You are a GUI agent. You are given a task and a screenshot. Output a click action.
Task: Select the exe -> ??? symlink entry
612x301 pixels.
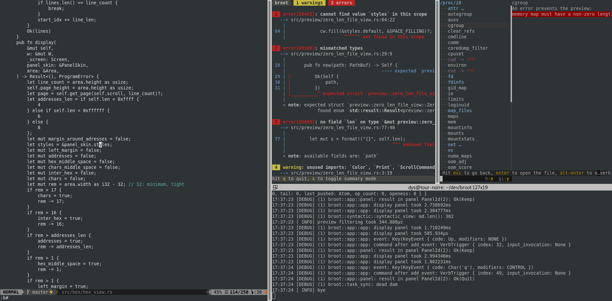pyautogui.click(x=461, y=71)
